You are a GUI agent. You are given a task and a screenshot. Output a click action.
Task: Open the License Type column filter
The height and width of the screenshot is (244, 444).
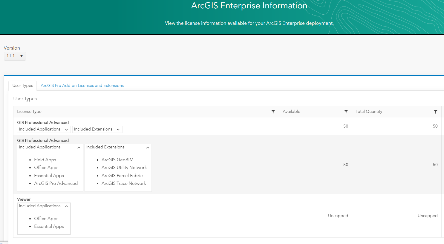(x=273, y=111)
